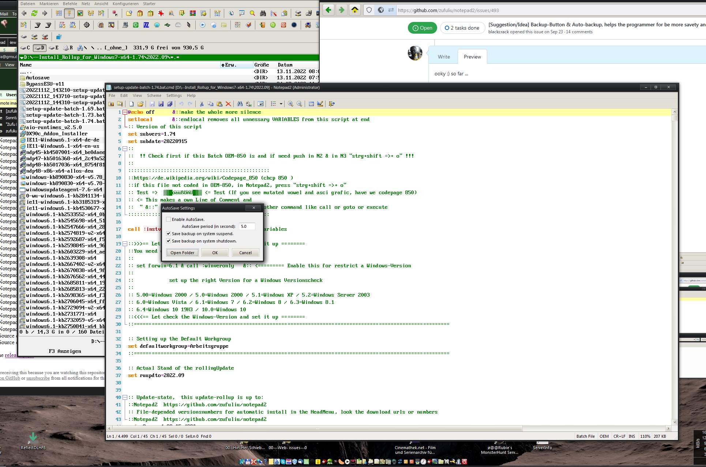Open the fold-toggle dropdown arrow in toolbar
The width and height of the screenshot is (706, 467).
(281, 104)
